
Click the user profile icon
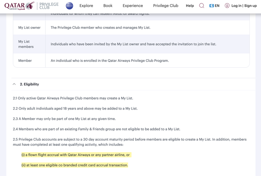[227, 6]
